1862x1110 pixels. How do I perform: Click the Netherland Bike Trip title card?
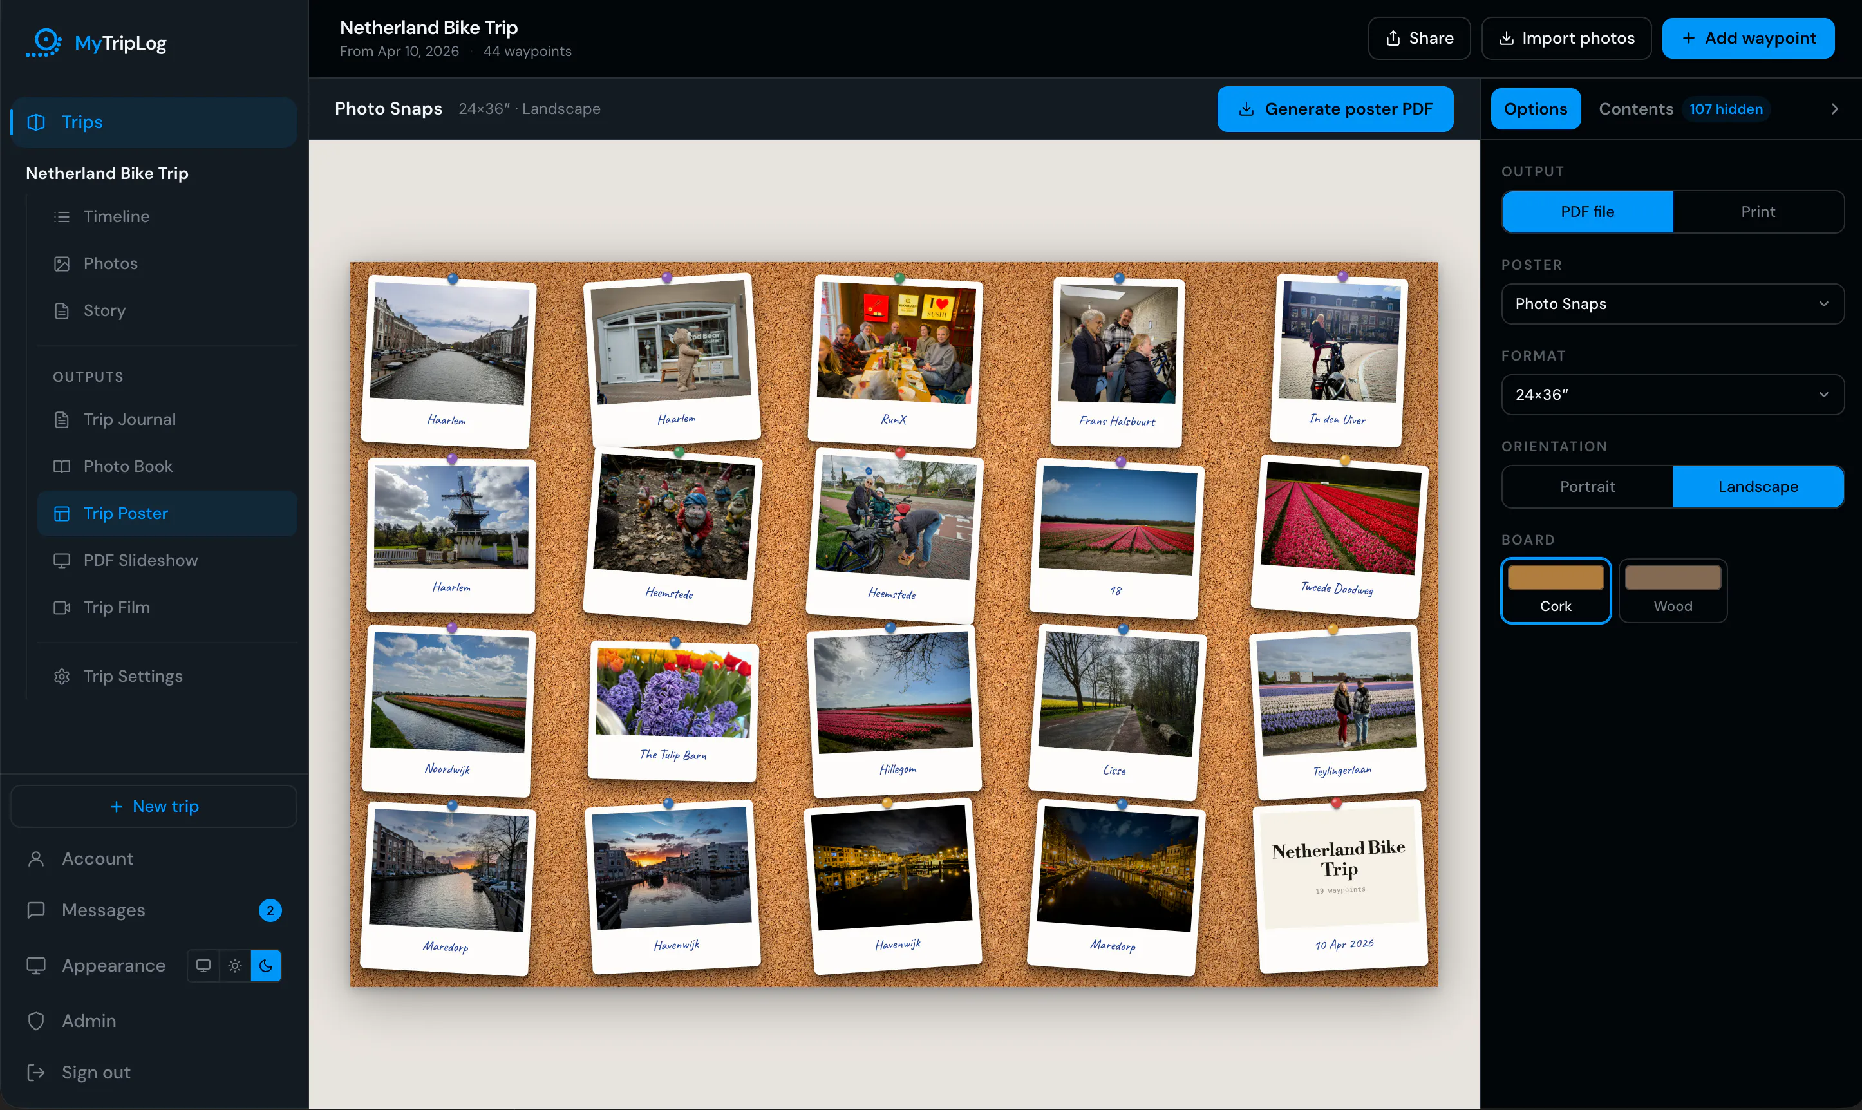[x=1340, y=887]
